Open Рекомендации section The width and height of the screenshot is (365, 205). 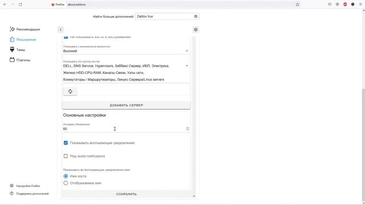25,29
